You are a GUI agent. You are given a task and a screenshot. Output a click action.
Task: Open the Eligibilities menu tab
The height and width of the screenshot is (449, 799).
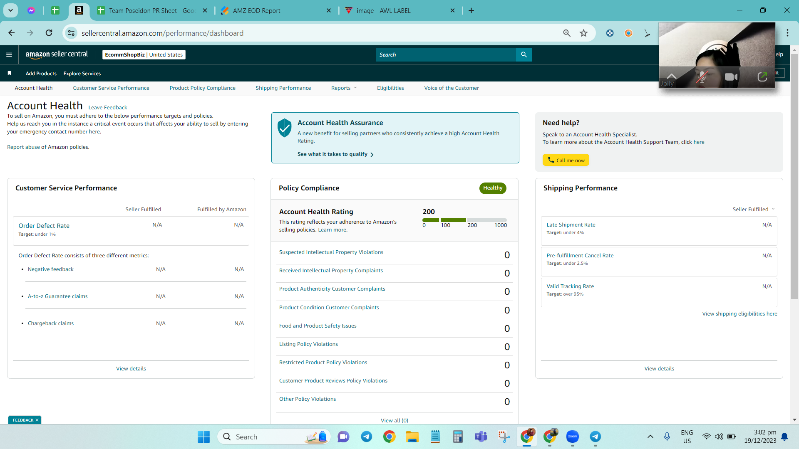coord(390,88)
